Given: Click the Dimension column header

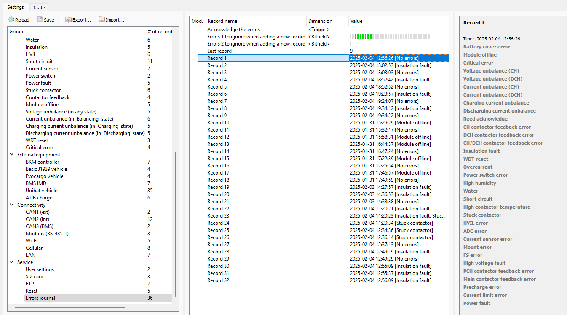Looking at the screenshot, I should pyautogui.click(x=328, y=21).
